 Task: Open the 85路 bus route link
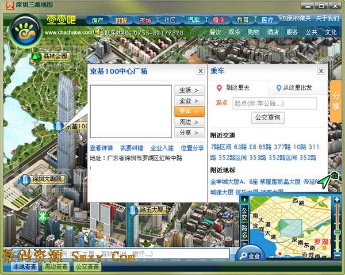tap(265, 147)
